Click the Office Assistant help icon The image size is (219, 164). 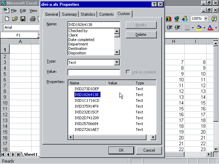point(214,19)
